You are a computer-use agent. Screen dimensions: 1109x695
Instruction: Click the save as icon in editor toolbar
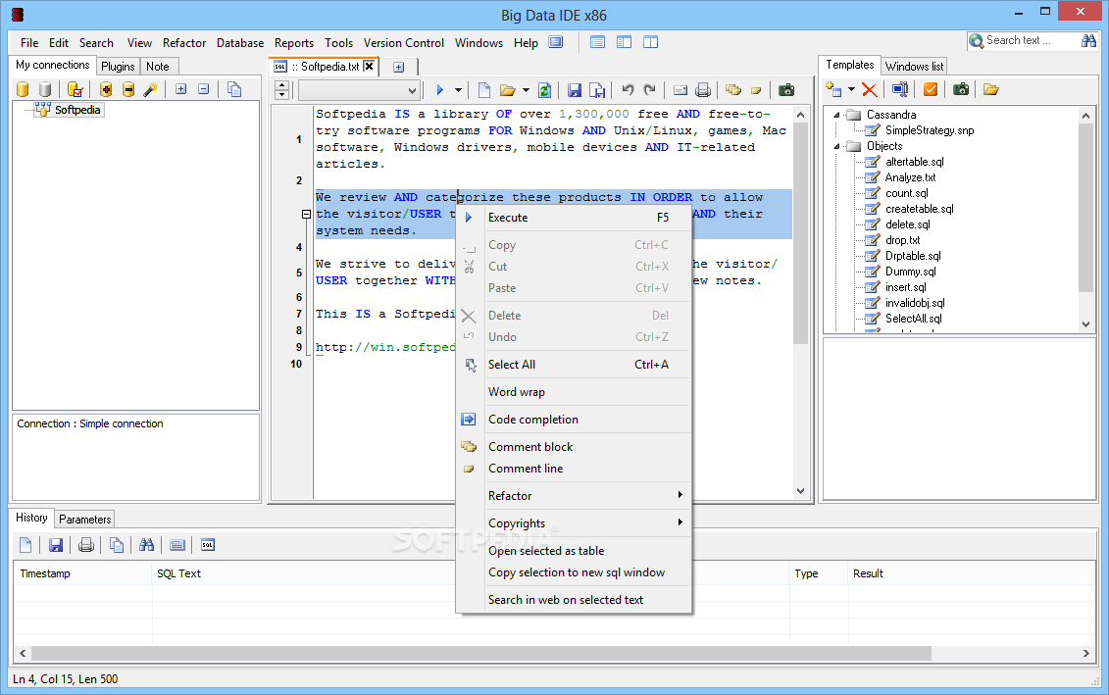pos(597,90)
